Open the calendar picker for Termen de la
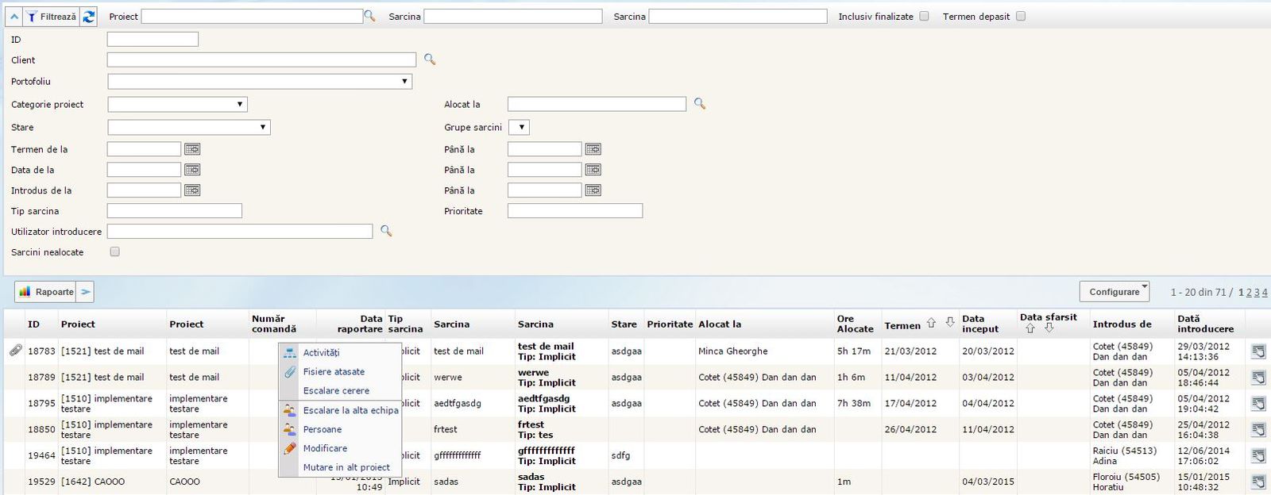The height and width of the screenshot is (495, 1271). tap(192, 149)
